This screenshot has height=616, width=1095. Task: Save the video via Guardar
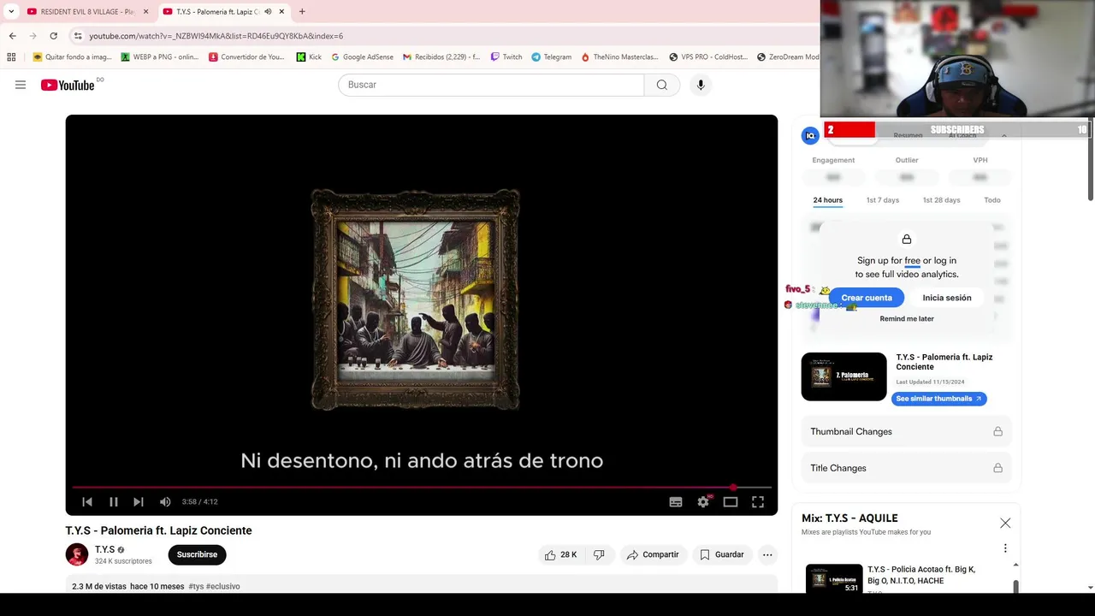pos(722,554)
